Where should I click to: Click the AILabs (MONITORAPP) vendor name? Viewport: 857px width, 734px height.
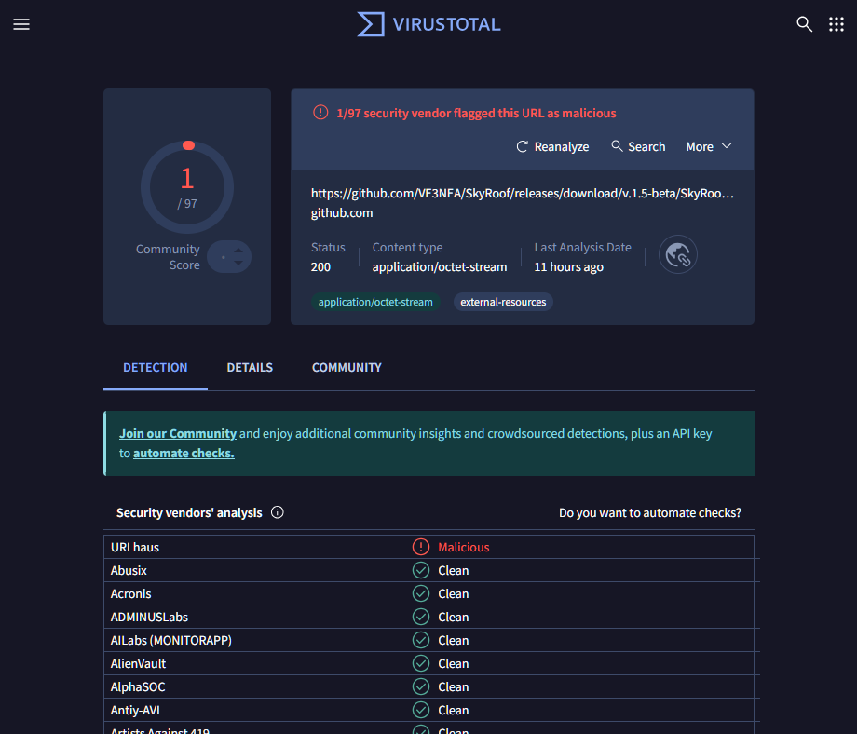click(x=171, y=640)
